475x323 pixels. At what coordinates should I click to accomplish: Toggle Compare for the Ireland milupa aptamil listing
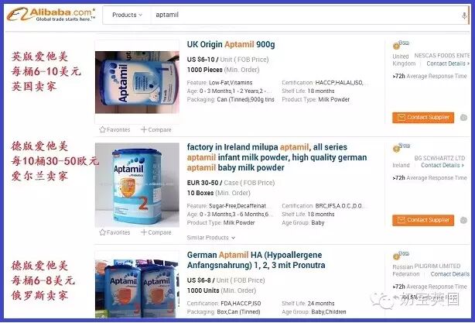pyautogui.click(x=156, y=232)
